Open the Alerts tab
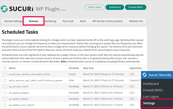Image resolution: width=173 pixels, height=109 pixels. pyautogui.click(x=83, y=21)
